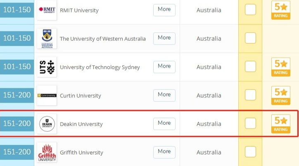Click the Curtin University logo
Screen dimensions: 299x166
pos(47,96)
